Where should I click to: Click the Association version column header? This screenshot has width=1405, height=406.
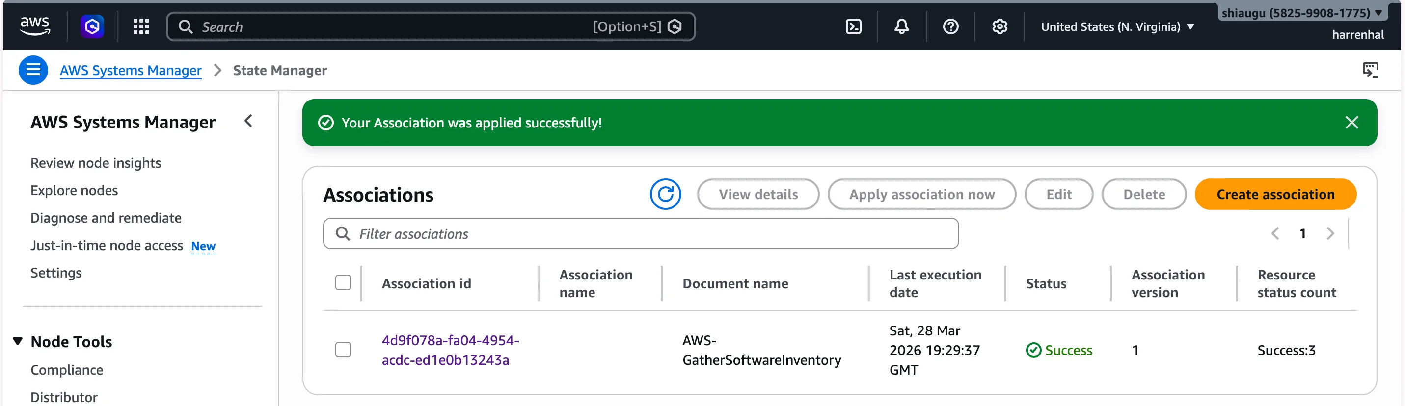tap(1168, 283)
